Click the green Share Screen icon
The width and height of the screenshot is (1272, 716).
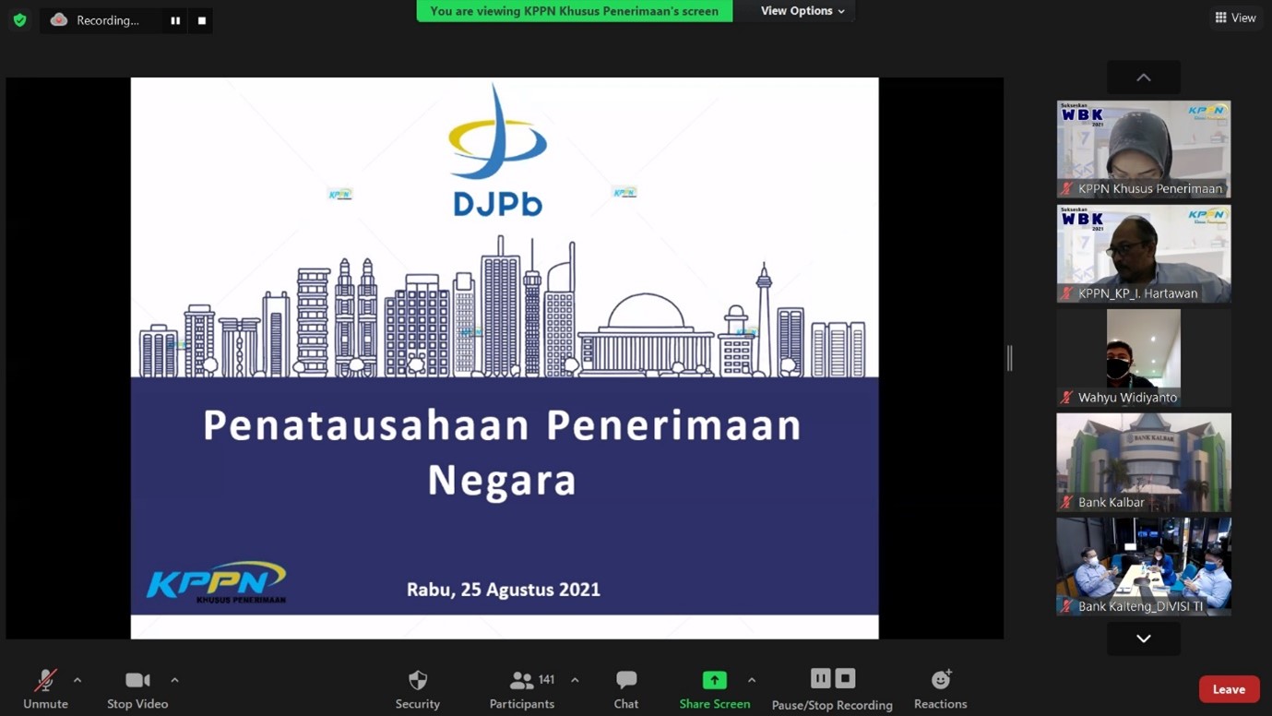714,680
